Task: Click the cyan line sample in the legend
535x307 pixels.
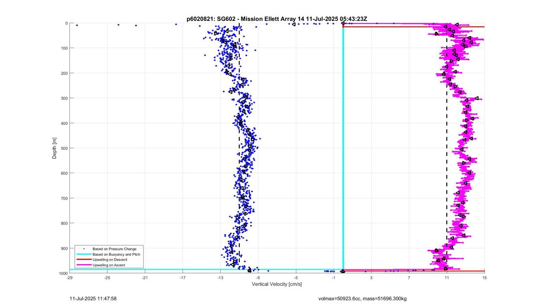Action: click(x=83, y=254)
